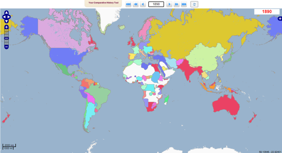Click the year input field showing 1890
Image resolution: width=282 pixels, height=153 pixels.
[156, 4]
